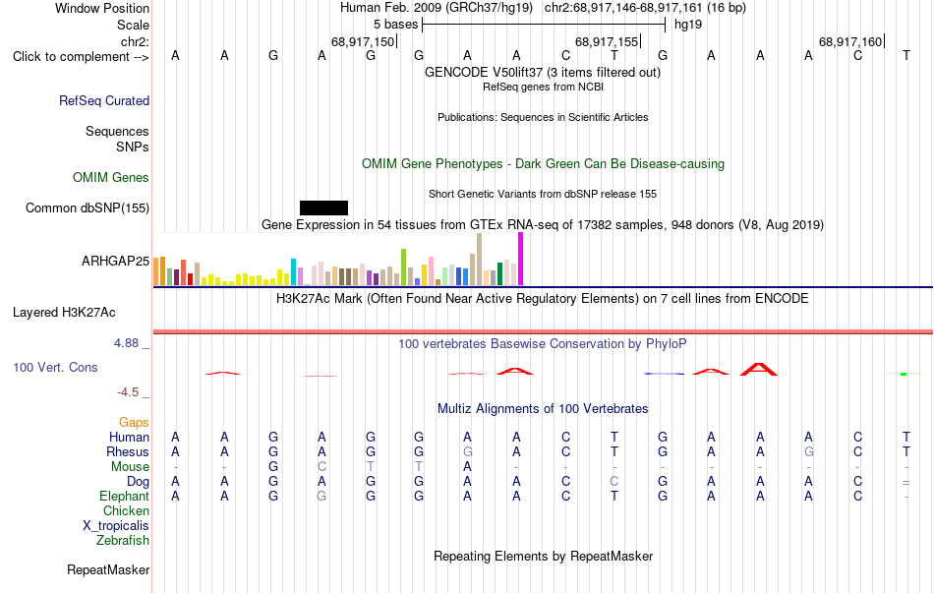The height and width of the screenshot is (593, 934).
Task: Click the -4.5 PhyloP scale minimum
Action: pyautogui.click(x=128, y=392)
